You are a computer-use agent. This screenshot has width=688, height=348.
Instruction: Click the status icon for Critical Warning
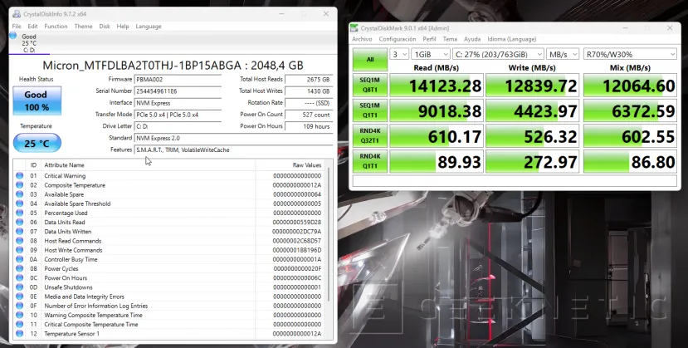[19, 175]
